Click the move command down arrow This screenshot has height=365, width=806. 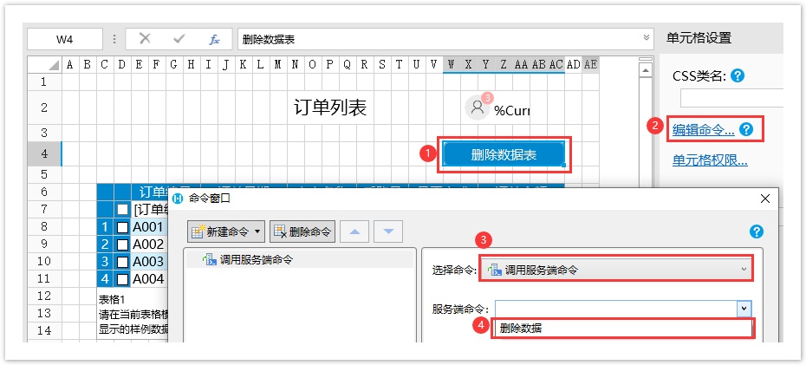(x=388, y=231)
